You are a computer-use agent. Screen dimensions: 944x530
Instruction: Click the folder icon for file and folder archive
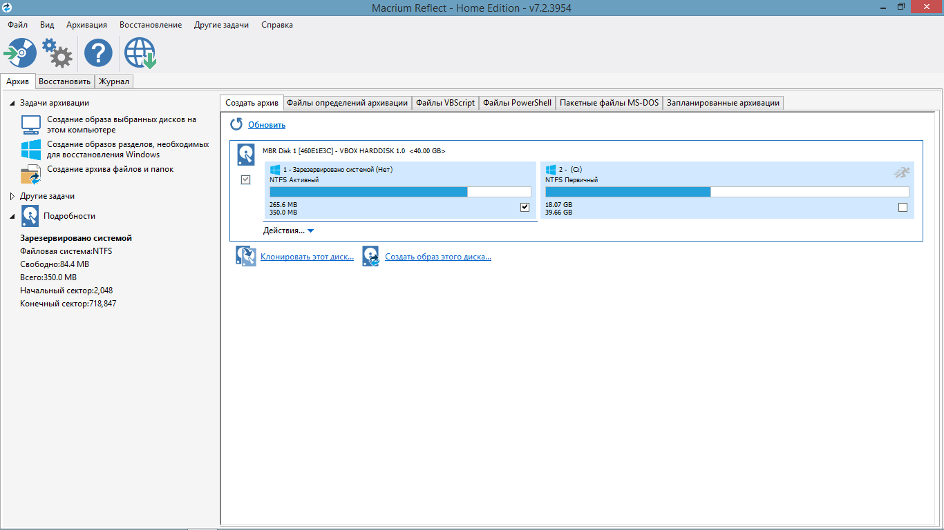tap(31, 173)
